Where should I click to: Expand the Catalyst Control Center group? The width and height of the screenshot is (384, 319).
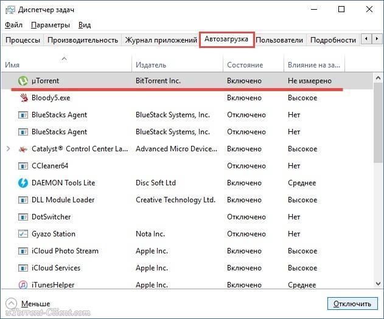(9, 149)
